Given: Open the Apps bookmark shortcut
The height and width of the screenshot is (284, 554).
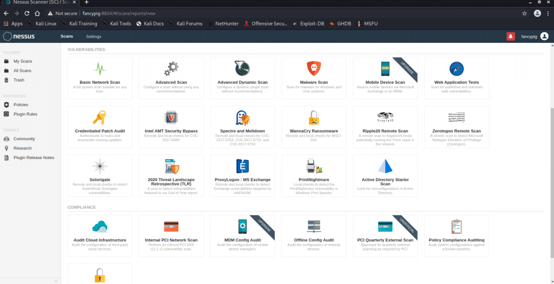Looking at the screenshot, I should click(x=13, y=24).
